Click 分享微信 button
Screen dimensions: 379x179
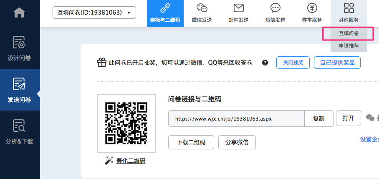[x=237, y=142]
